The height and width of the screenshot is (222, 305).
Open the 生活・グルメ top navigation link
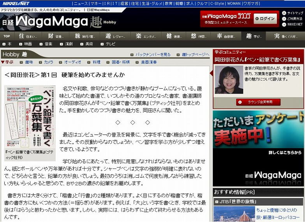coord(152,3)
